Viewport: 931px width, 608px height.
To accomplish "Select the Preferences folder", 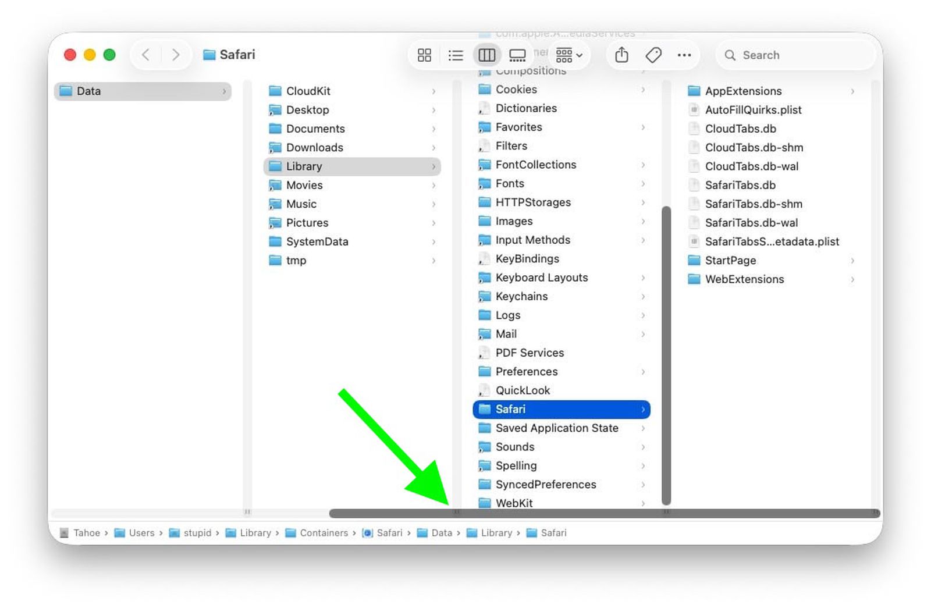I will click(x=526, y=371).
